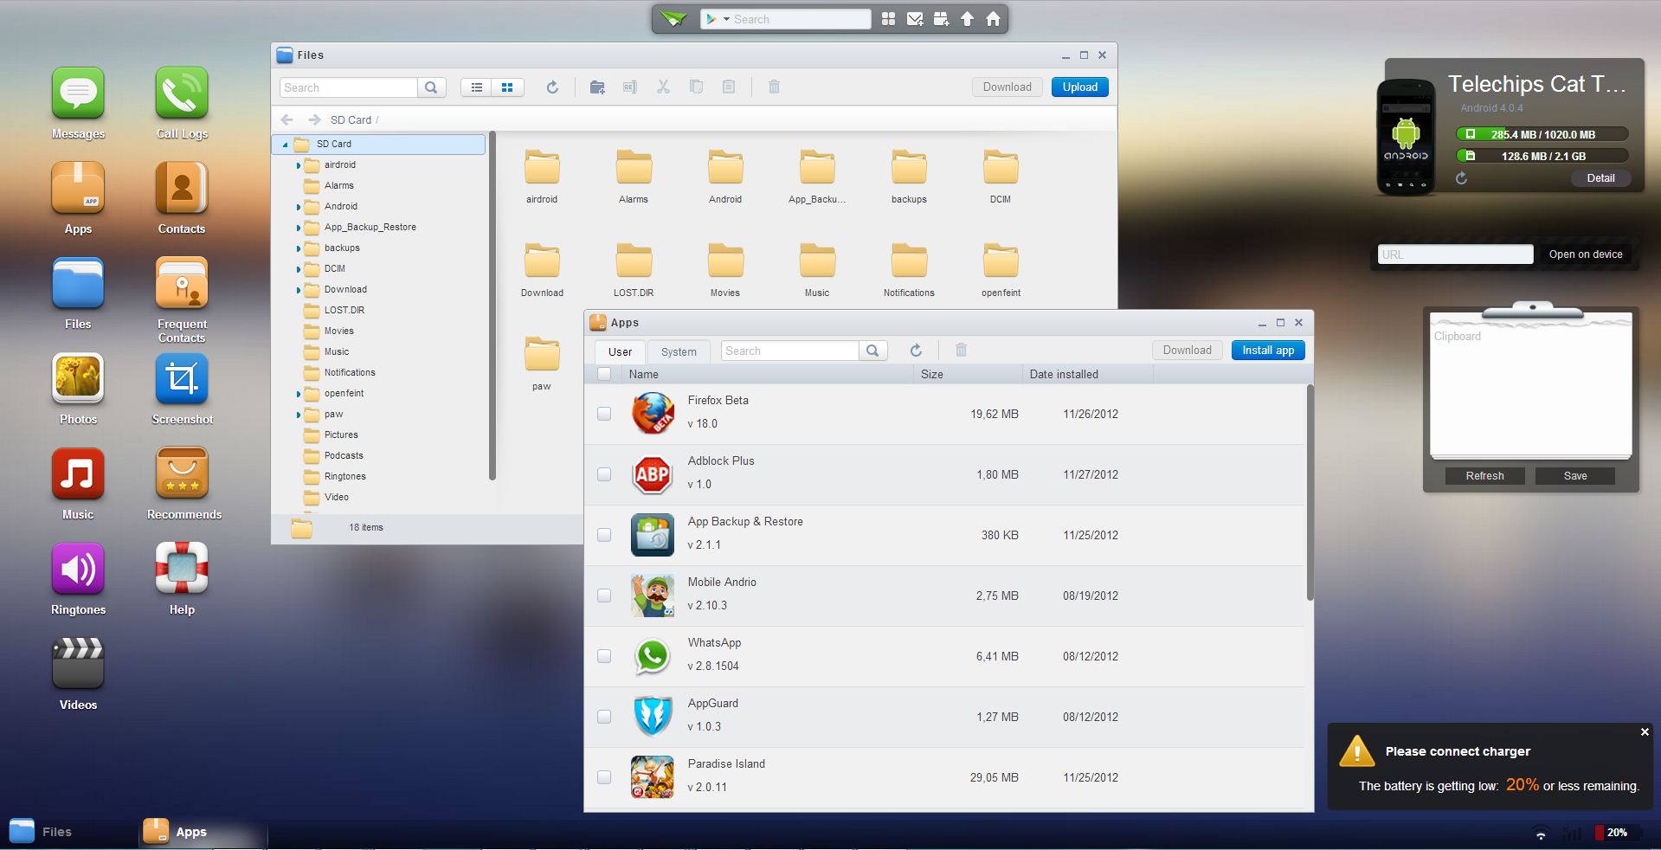This screenshot has height=850, width=1661.
Task: Launch the Ringtones desktop icon
Action: pos(78,570)
